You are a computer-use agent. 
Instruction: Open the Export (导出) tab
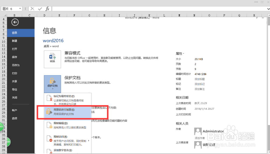click(x=21, y=90)
